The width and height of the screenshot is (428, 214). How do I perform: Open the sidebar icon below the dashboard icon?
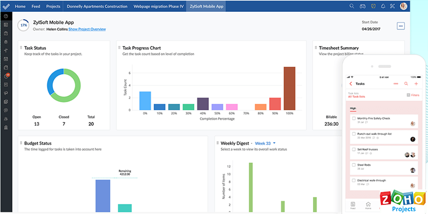coord(6,25)
